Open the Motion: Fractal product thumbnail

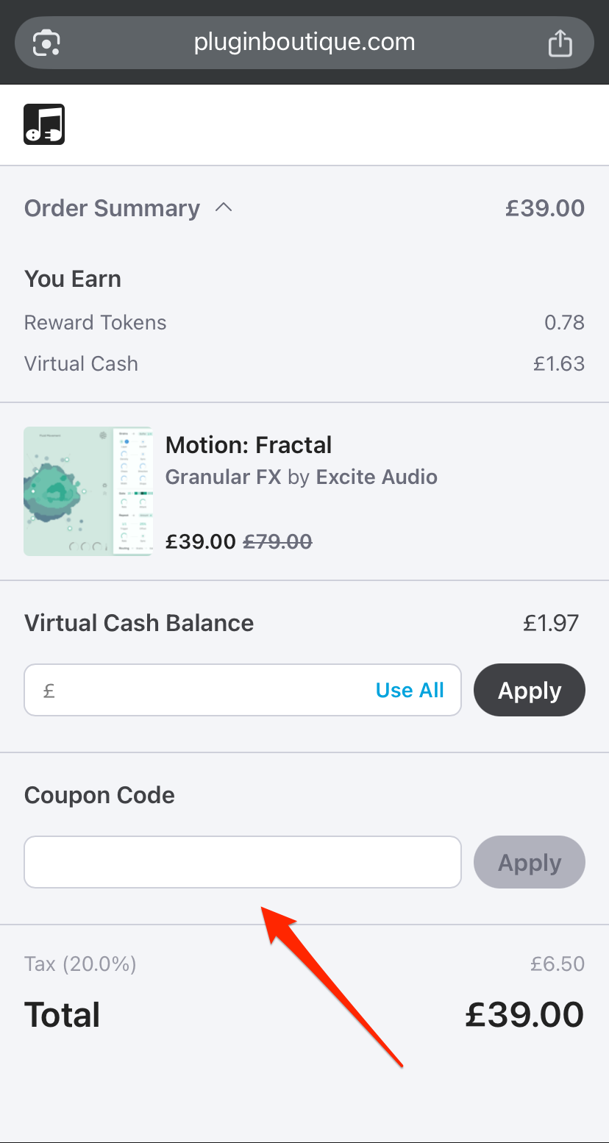(88, 491)
